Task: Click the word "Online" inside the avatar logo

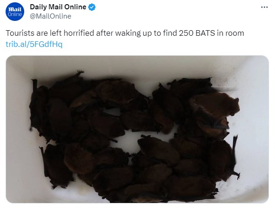Action: 15,14
